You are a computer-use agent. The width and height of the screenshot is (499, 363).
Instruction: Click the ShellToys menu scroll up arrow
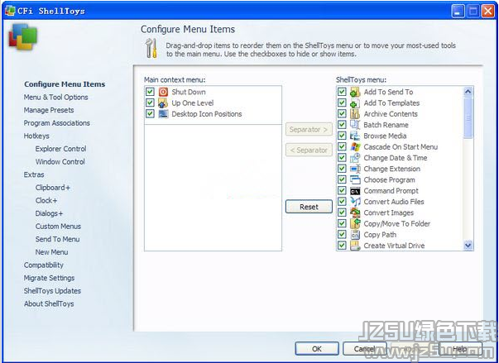[468, 92]
